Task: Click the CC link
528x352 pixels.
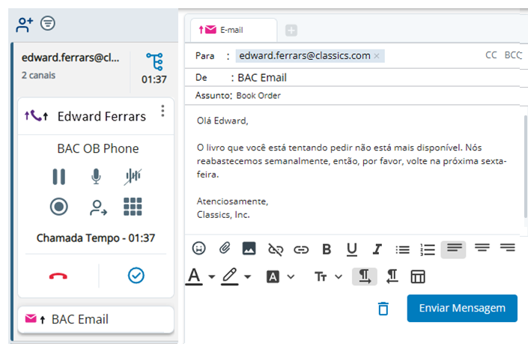Action: click(x=491, y=55)
